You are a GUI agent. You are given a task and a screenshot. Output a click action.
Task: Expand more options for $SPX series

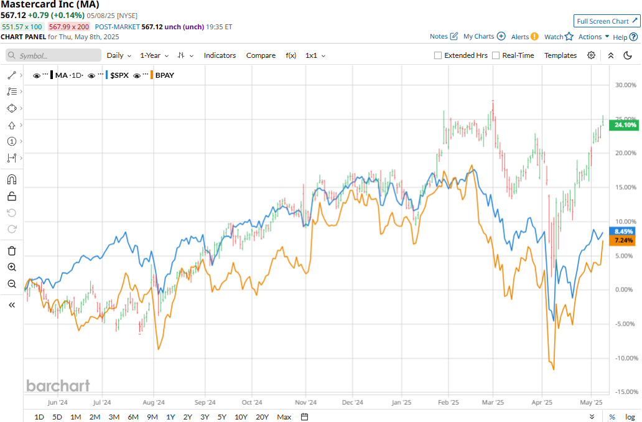click(x=100, y=74)
